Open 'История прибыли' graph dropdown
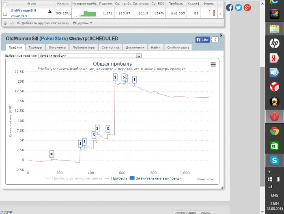The width and height of the screenshot is (284, 214). pos(90,56)
